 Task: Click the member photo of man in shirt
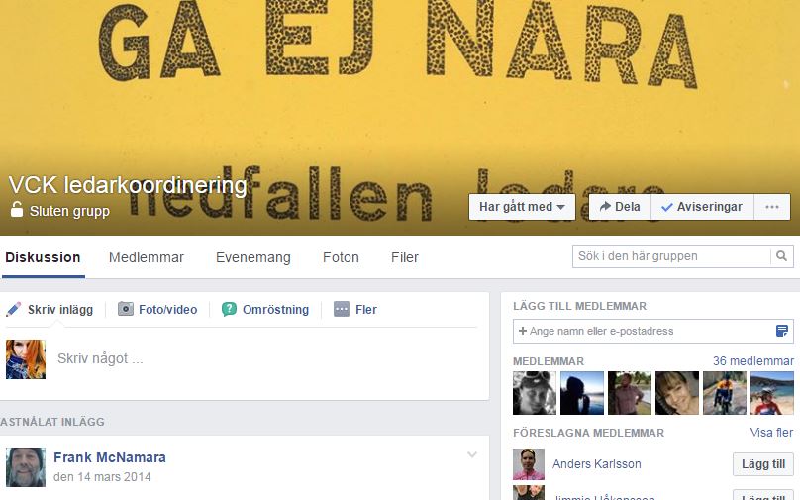(630, 393)
